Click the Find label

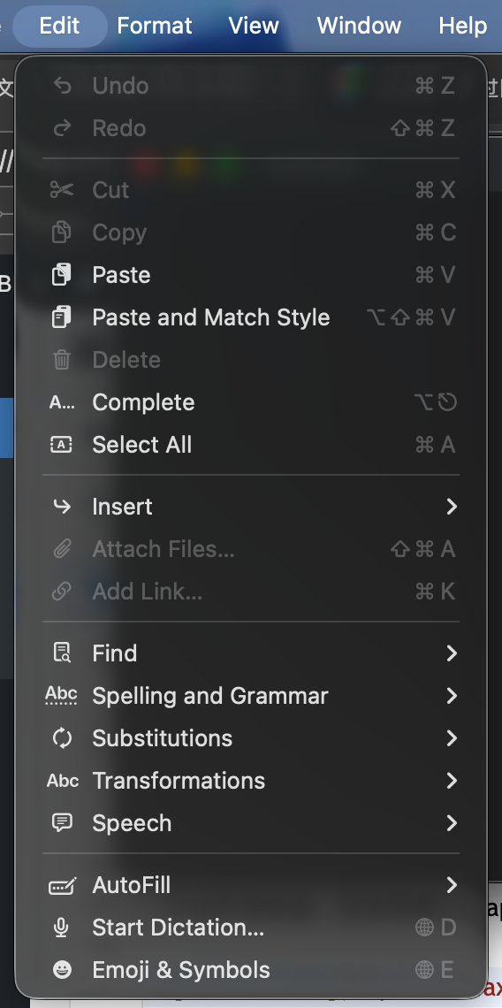(114, 653)
